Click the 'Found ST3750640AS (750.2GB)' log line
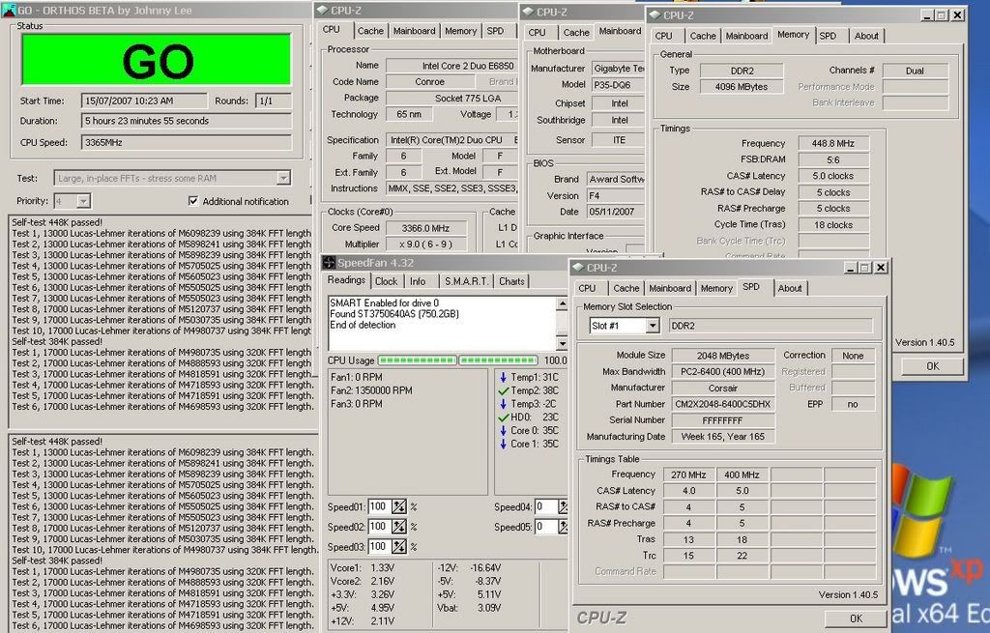The image size is (990, 633). click(x=394, y=314)
